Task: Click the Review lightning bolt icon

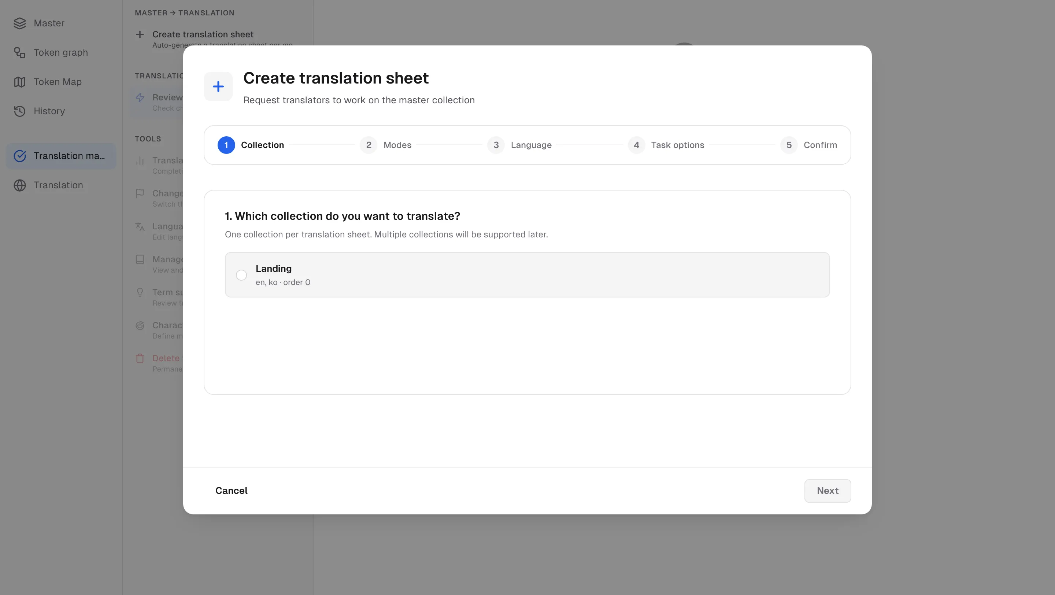Action: point(140,97)
